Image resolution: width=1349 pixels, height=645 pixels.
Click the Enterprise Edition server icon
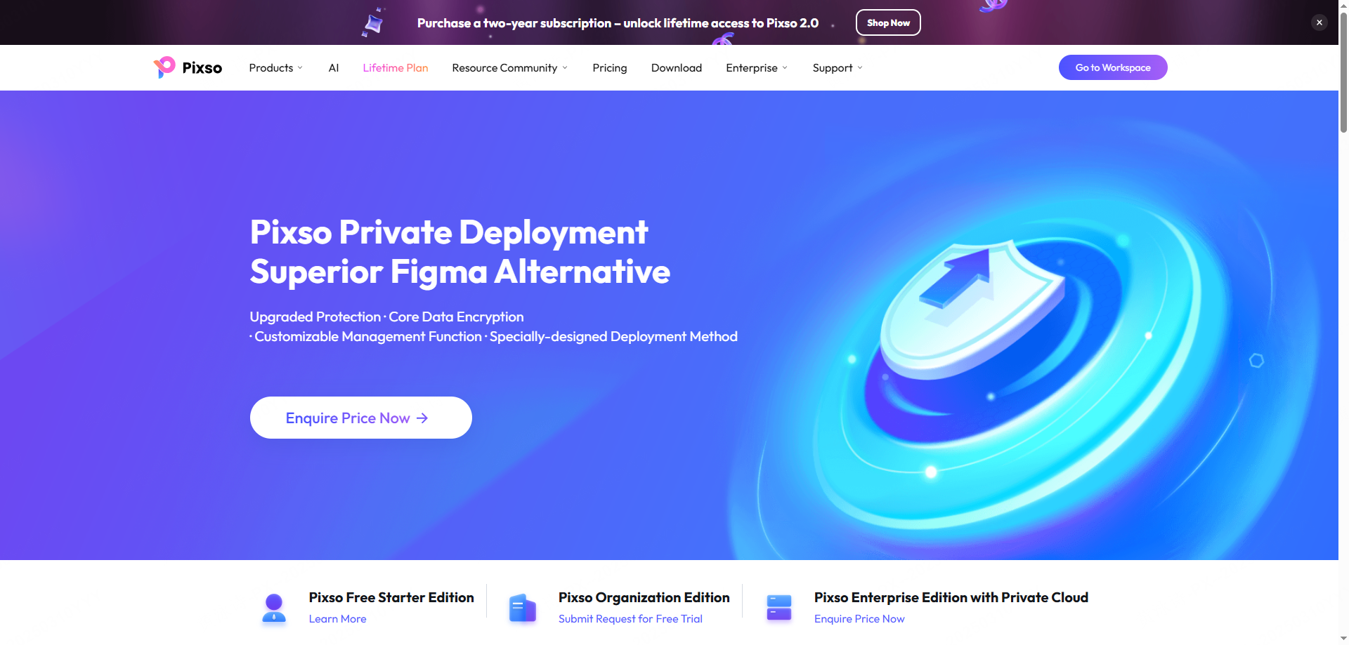click(778, 608)
